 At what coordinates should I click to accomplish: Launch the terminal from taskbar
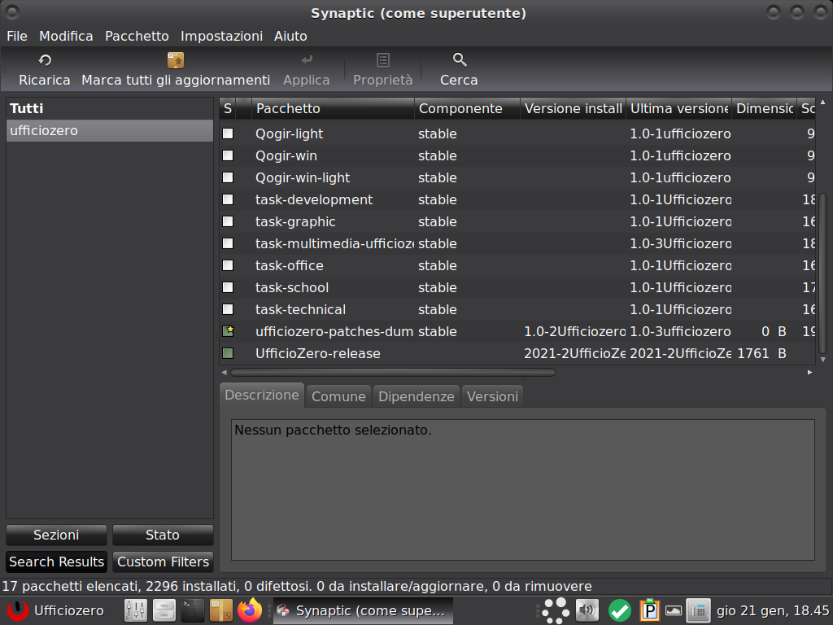(x=192, y=610)
